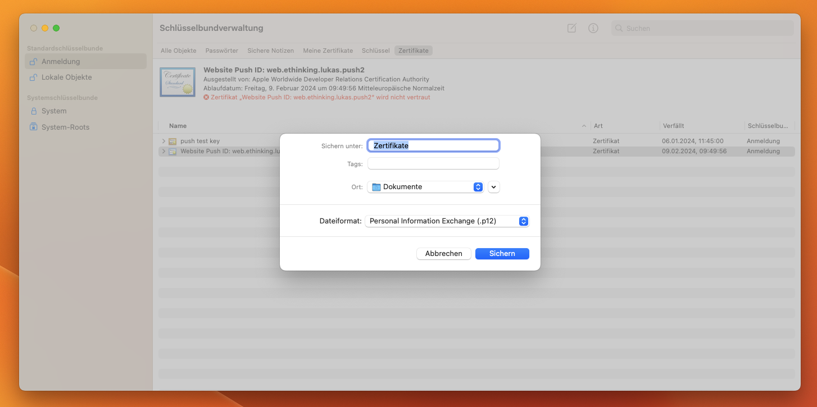This screenshot has height=407, width=817.
Task: Click the Suchen search field
Action: point(702,28)
